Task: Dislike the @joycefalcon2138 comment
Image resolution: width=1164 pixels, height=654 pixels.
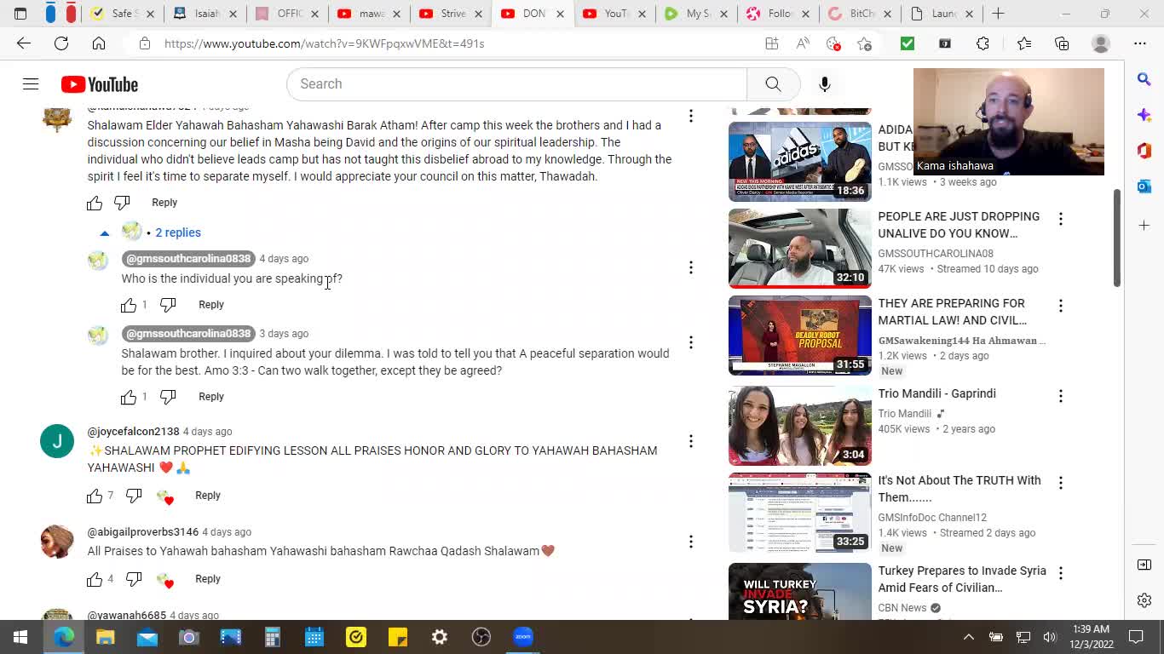Action: pos(134,496)
